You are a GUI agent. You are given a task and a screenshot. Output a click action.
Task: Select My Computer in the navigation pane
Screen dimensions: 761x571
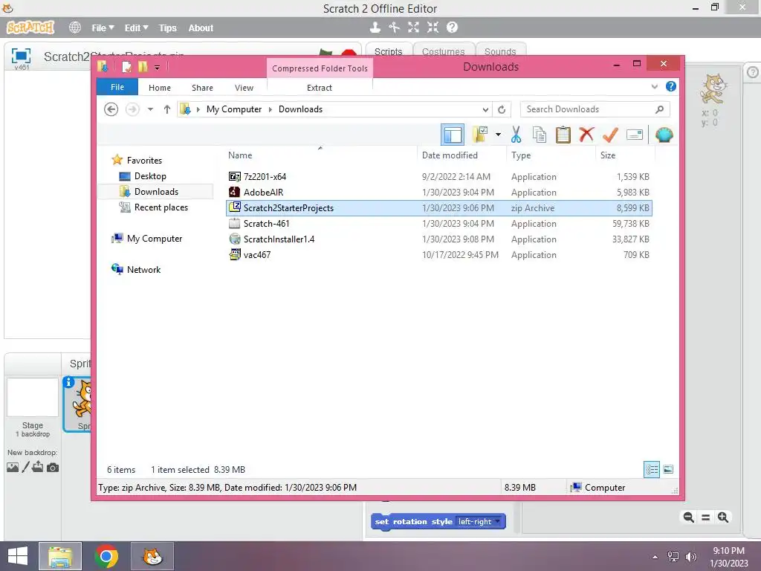pyautogui.click(x=155, y=239)
